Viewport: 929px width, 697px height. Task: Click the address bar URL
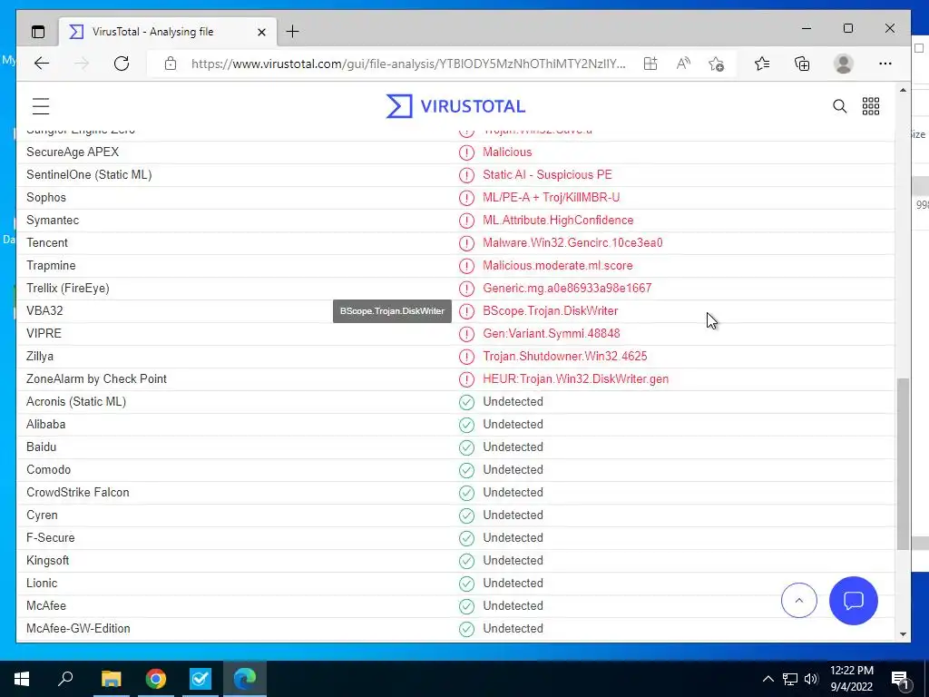coord(407,64)
